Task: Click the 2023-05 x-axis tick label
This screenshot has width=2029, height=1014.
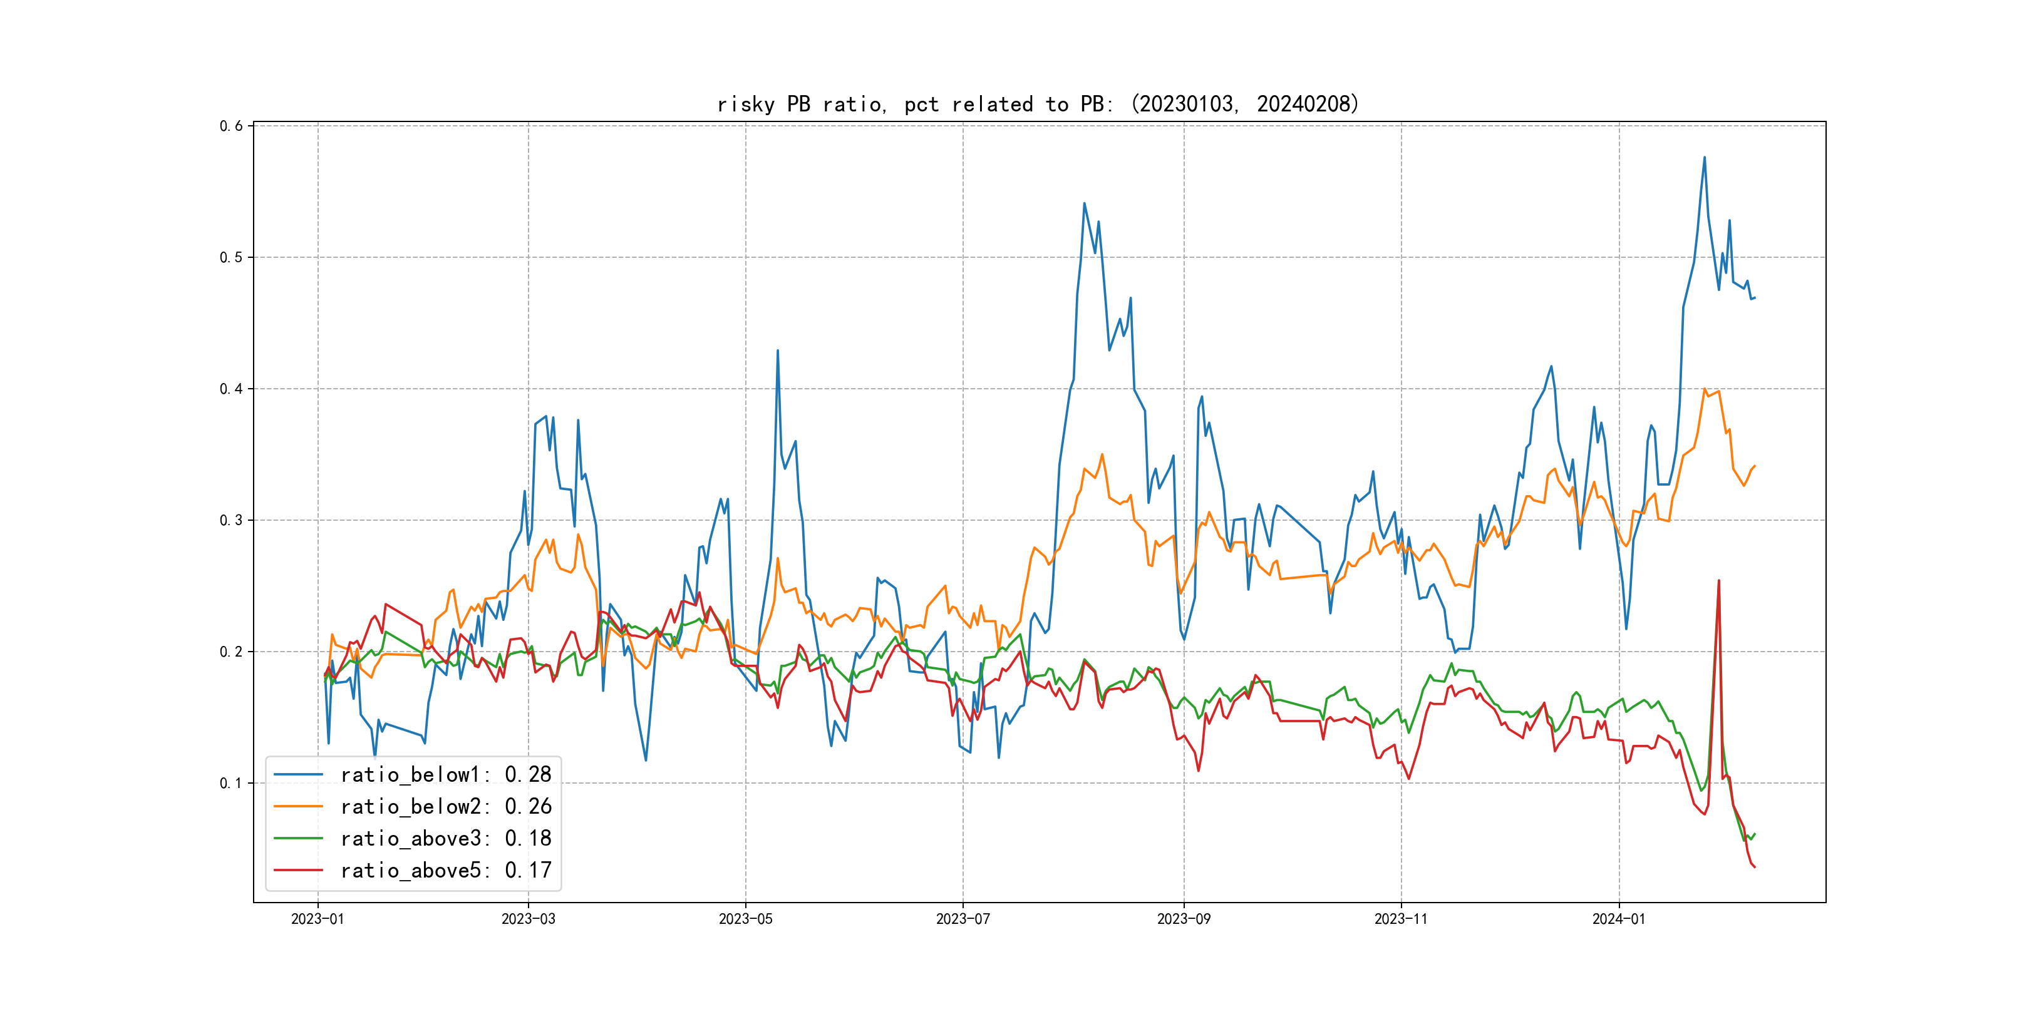Action: point(745,919)
